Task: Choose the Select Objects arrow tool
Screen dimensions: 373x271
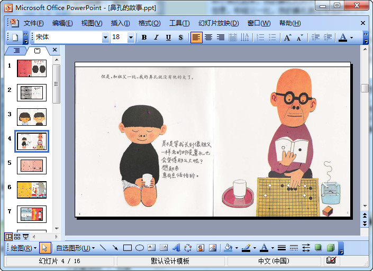Action: click(45, 248)
